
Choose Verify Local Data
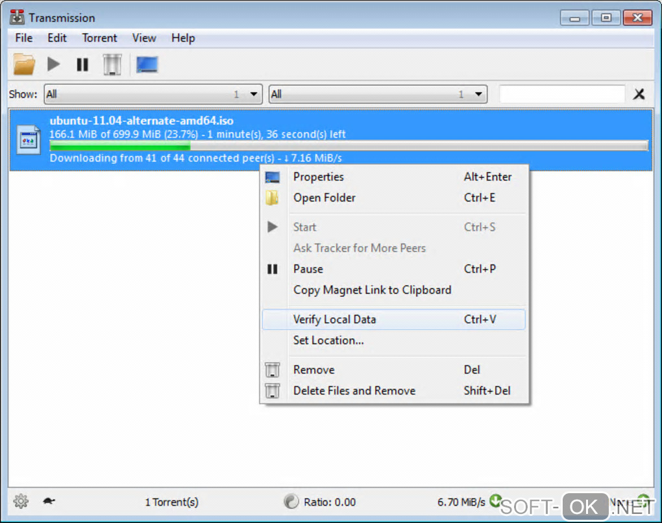coord(393,320)
